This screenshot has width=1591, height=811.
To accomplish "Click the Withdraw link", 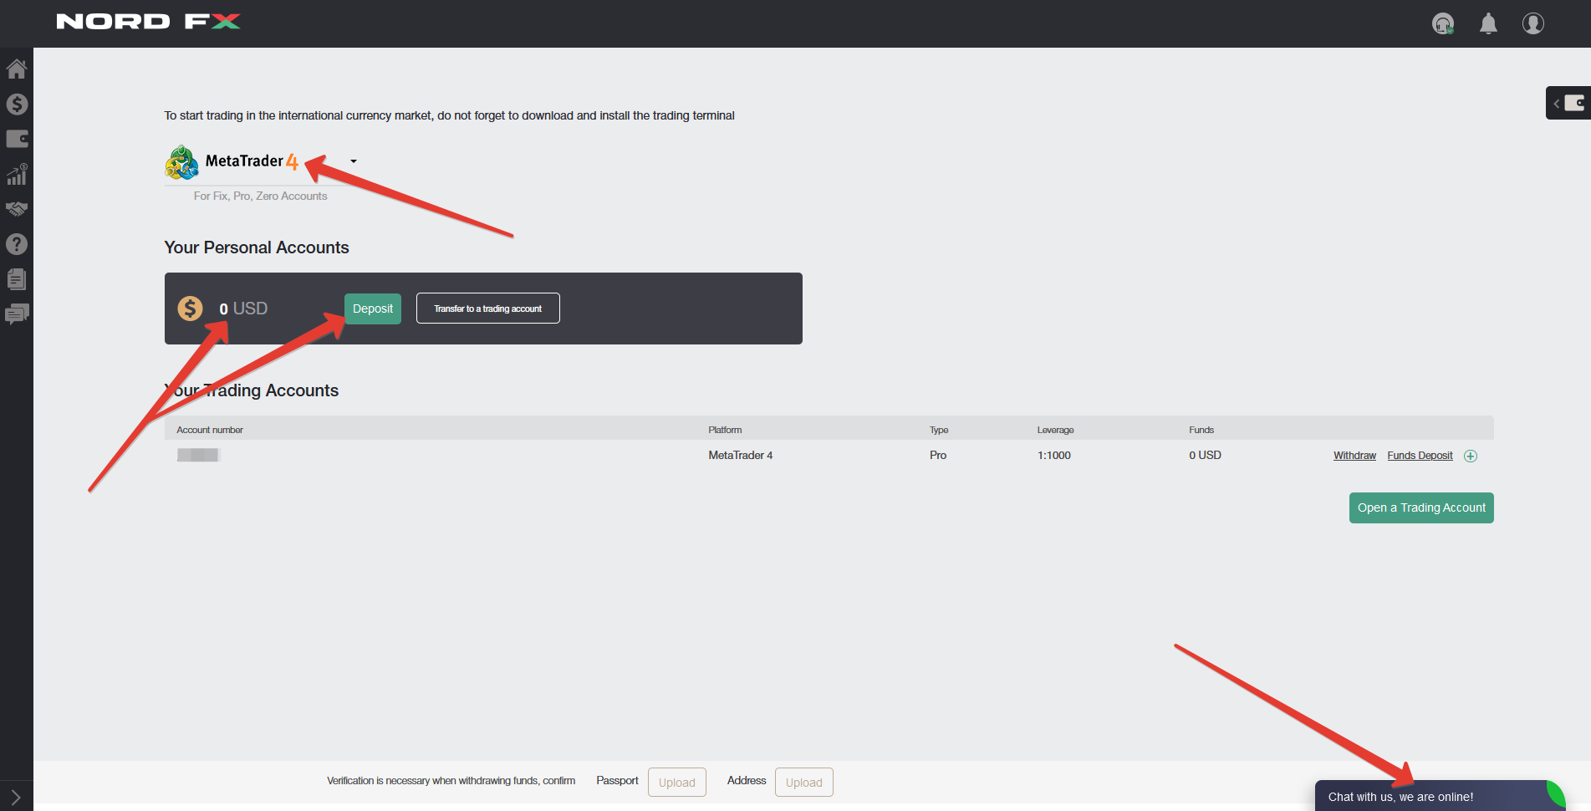I will coord(1354,456).
